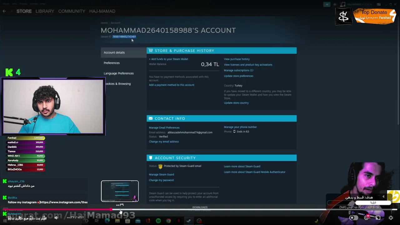The height and width of the screenshot is (225, 400).
Task: Open Manage Steam Guard link
Action: [162, 174]
